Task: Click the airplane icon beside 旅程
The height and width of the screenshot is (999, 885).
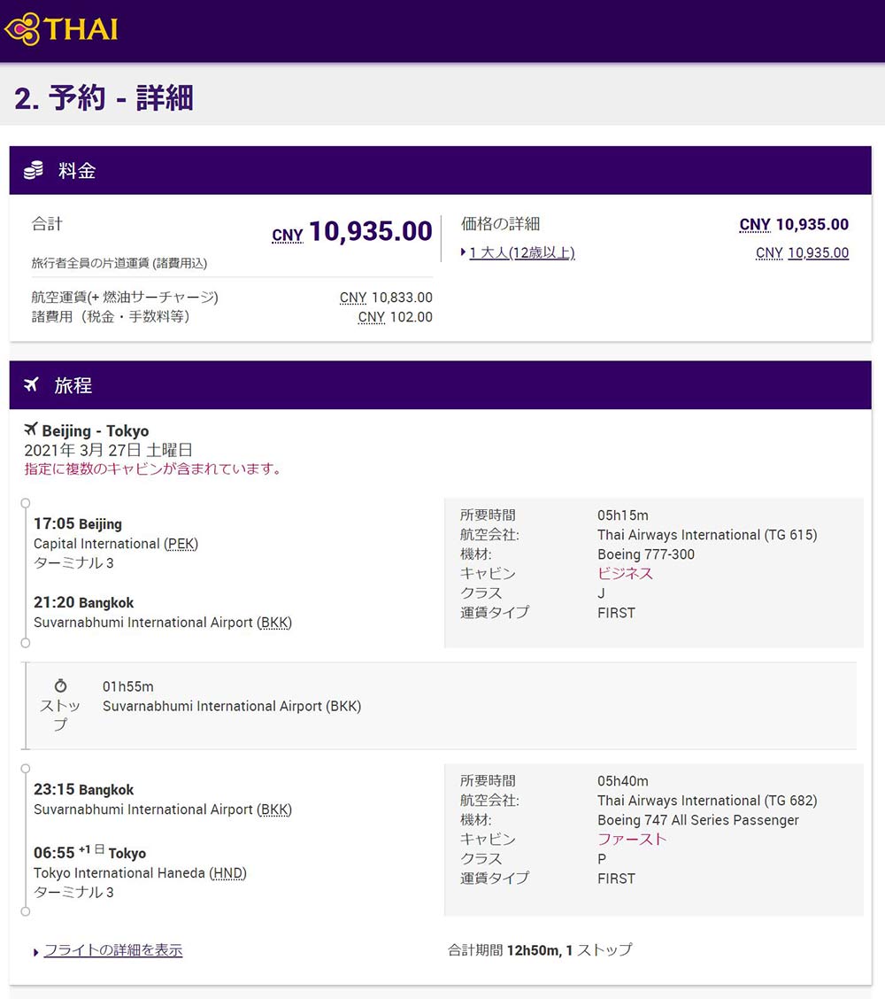Action: [x=31, y=385]
